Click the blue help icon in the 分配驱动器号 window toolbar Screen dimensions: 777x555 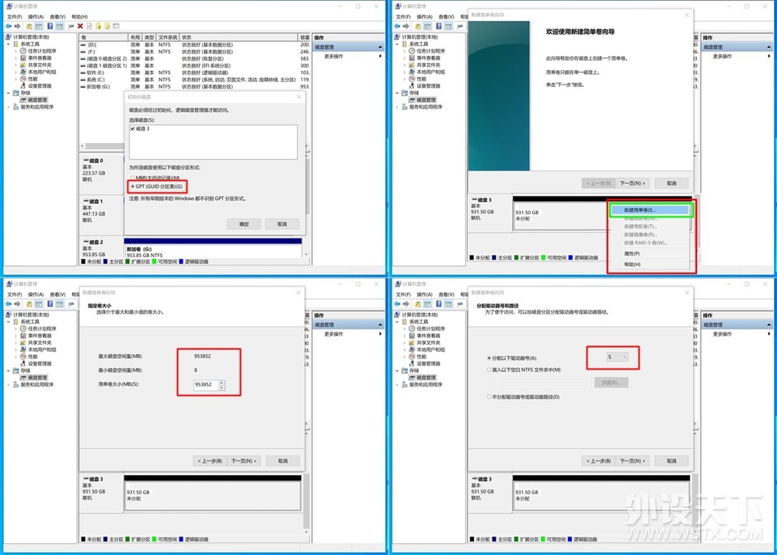click(x=438, y=304)
